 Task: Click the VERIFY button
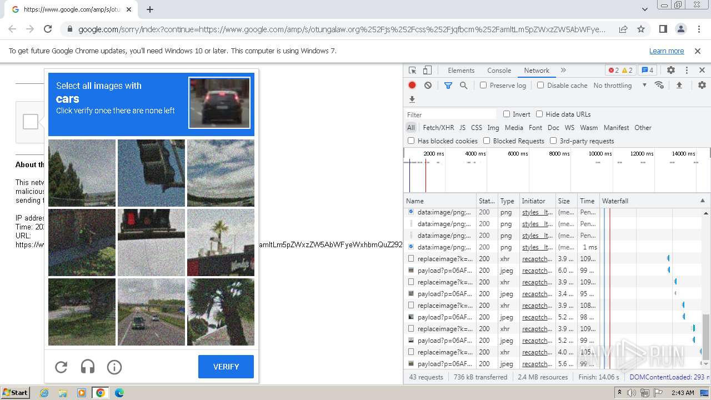(x=226, y=367)
